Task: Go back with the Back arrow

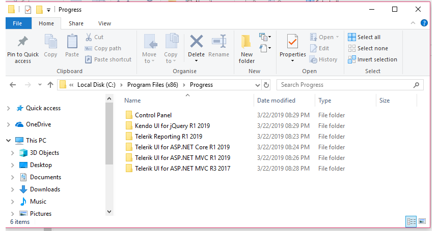Action: click(13, 85)
